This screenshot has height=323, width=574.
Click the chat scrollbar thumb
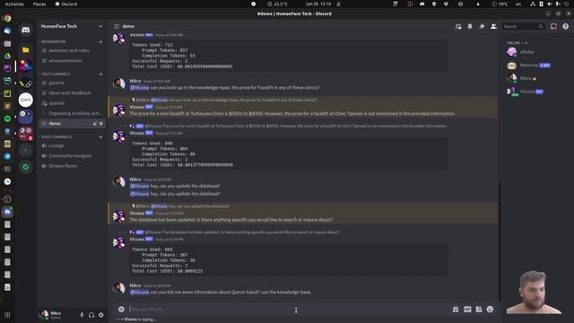(x=499, y=241)
